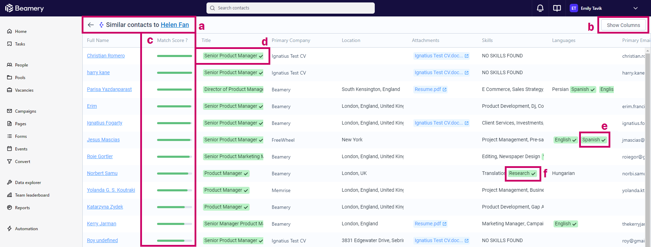Click the Show Columns button
Viewport: 651px width, 247px height.
623,25
